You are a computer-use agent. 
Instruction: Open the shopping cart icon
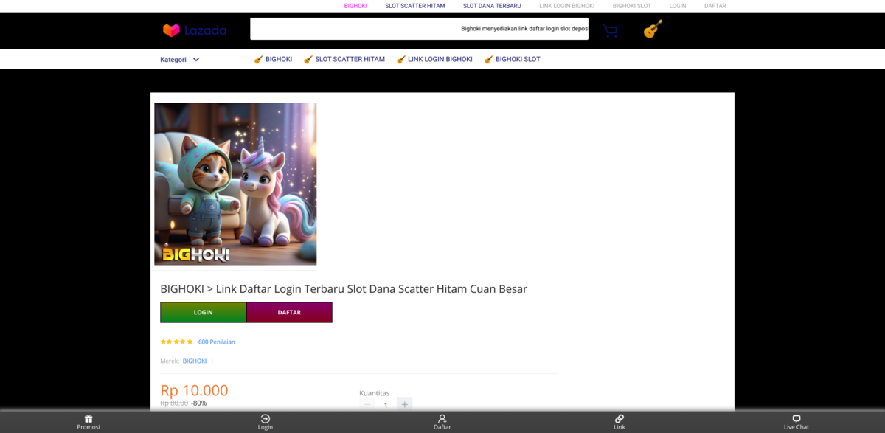click(x=609, y=31)
